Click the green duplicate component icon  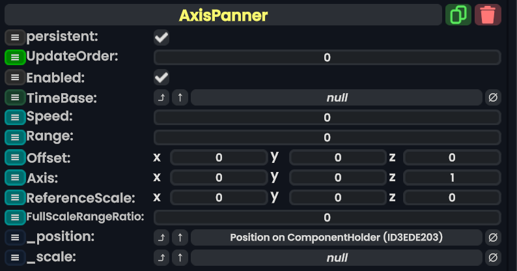[458, 15]
